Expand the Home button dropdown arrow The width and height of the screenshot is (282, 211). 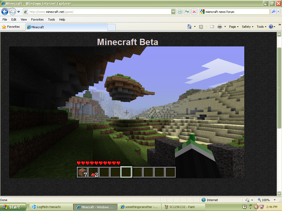click(x=195, y=27)
